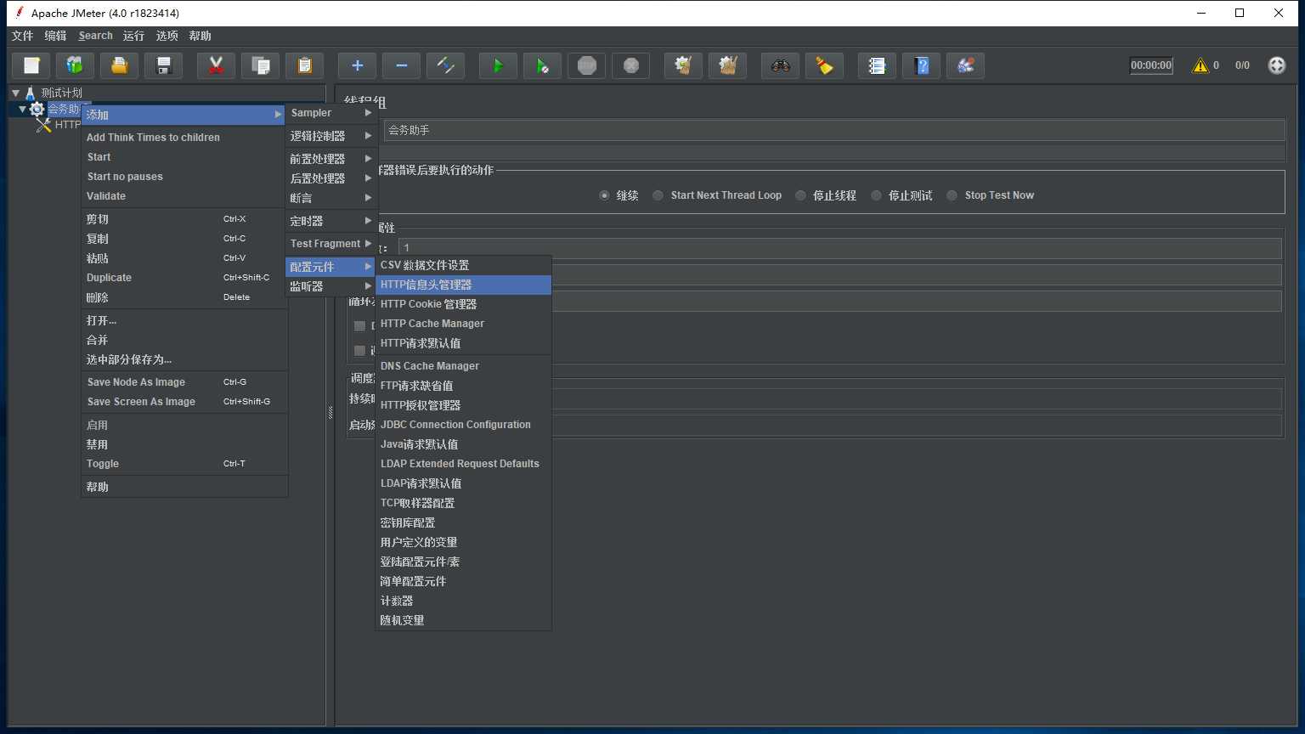Click 禁用 in the context menu

point(184,444)
